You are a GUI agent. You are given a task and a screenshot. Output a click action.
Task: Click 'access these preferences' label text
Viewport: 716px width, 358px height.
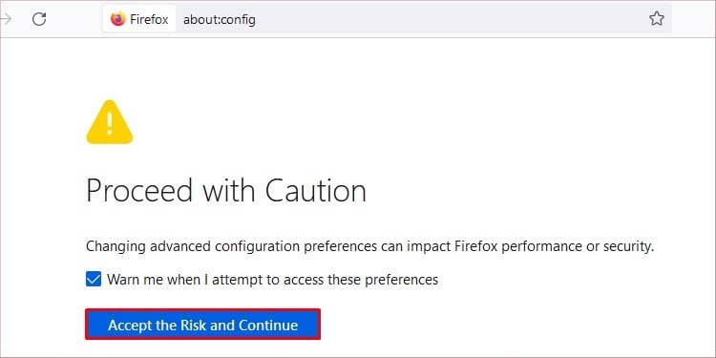tap(361, 279)
